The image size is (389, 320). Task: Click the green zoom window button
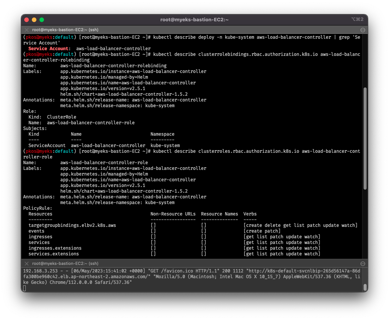coord(42,20)
